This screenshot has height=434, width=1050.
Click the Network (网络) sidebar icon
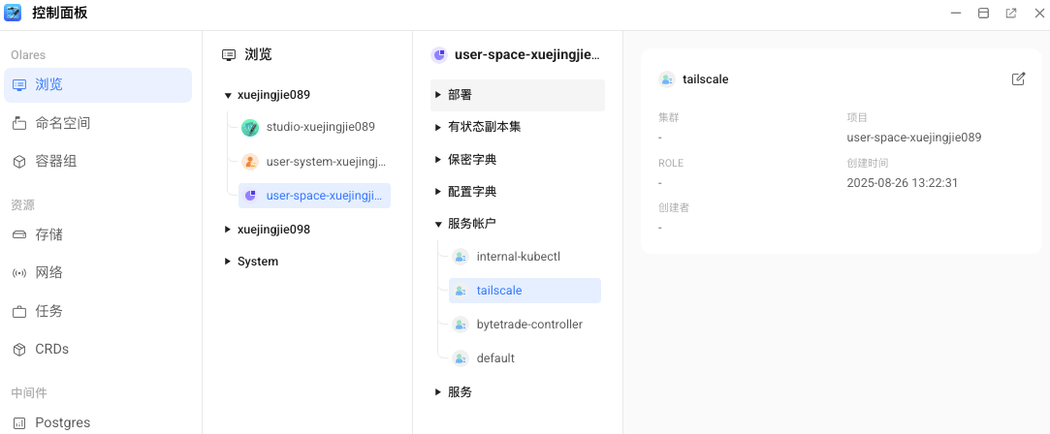click(x=19, y=273)
